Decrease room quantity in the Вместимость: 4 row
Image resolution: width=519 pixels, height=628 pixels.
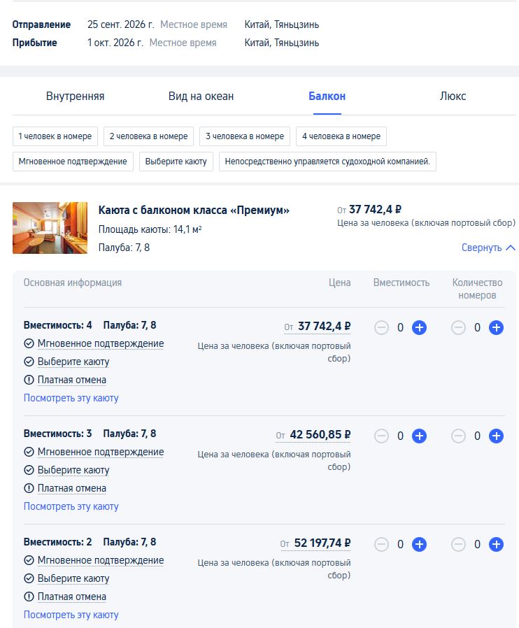458,327
